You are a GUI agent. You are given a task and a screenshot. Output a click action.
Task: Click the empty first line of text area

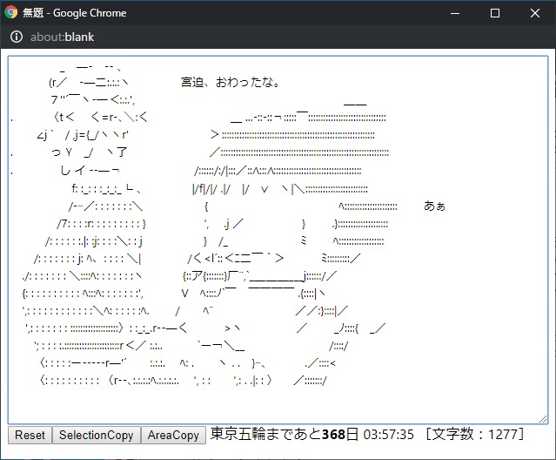click(261, 64)
